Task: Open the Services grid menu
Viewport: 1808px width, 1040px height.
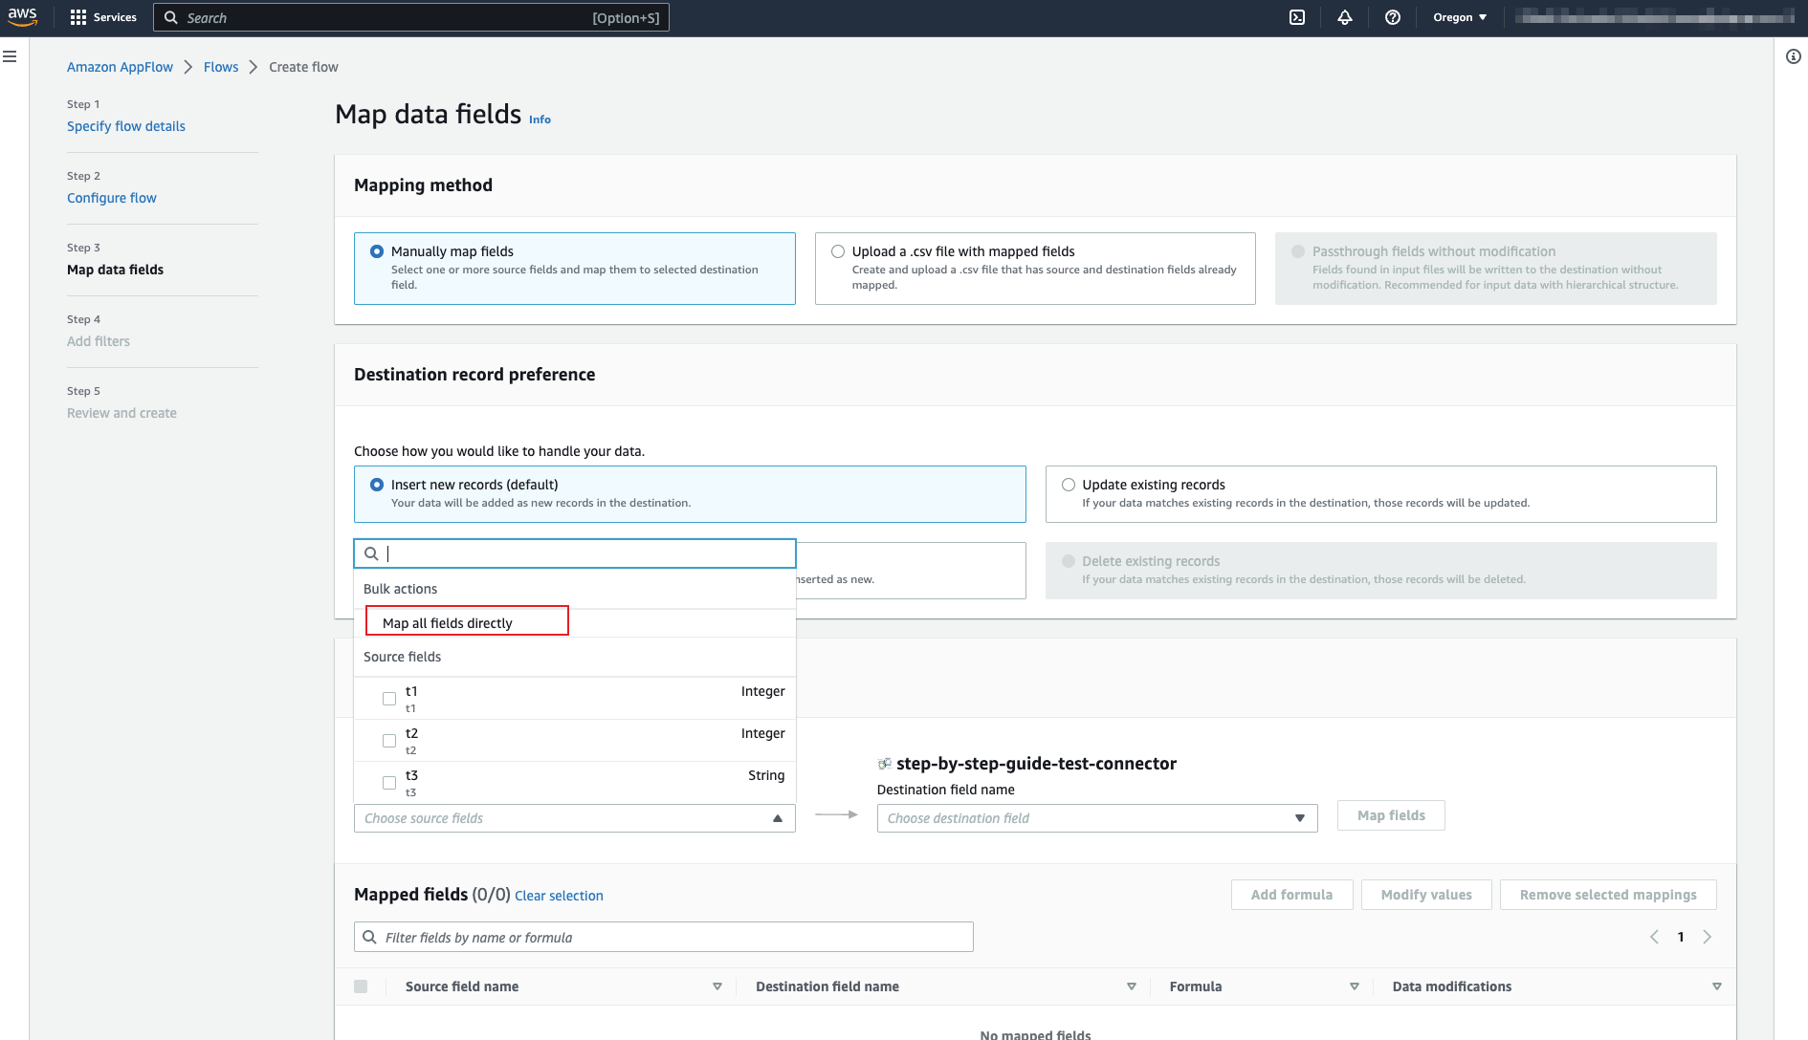Action: pyautogui.click(x=103, y=17)
